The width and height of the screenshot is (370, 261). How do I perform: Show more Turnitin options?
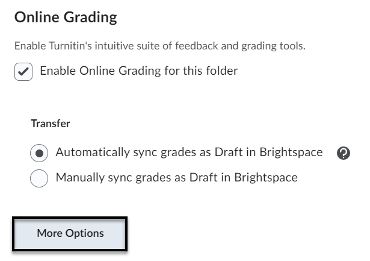pos(70,234)
